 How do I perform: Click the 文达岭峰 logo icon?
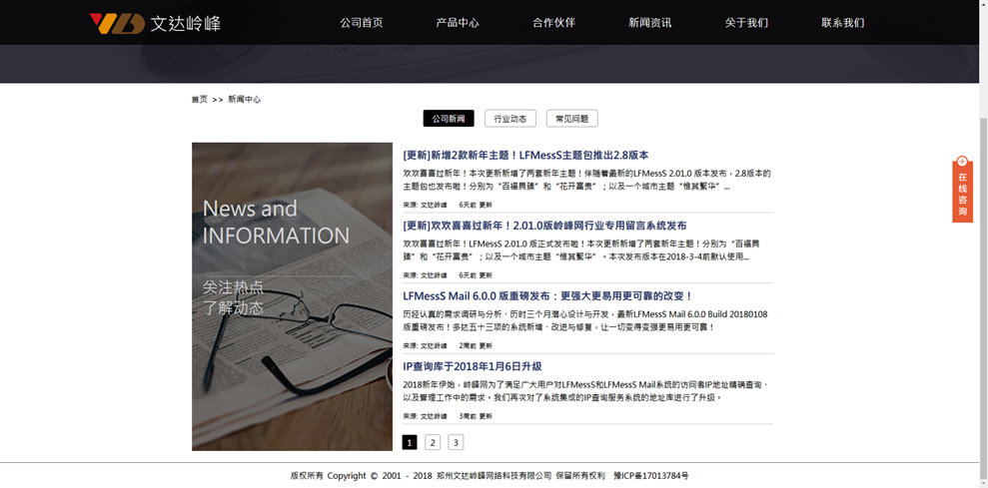(x=117, y=23)
